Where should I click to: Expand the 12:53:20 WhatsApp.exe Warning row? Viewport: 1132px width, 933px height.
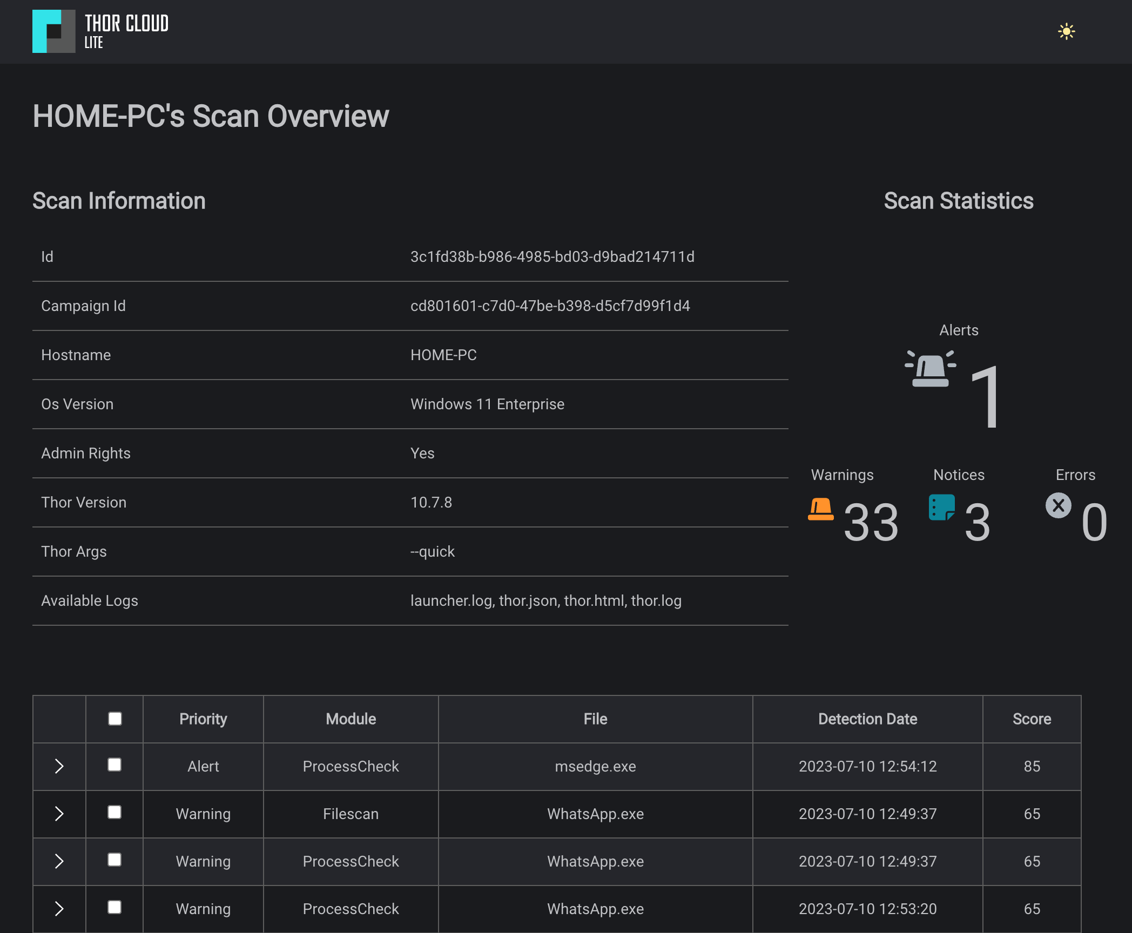point(59,909)
